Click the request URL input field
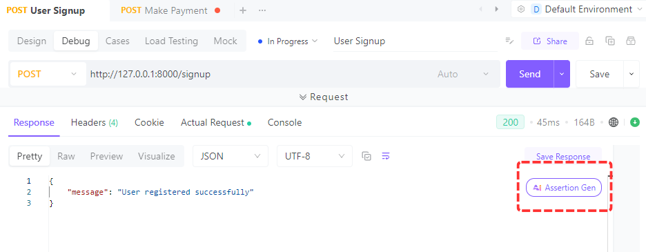 click(x=260, y=75)
